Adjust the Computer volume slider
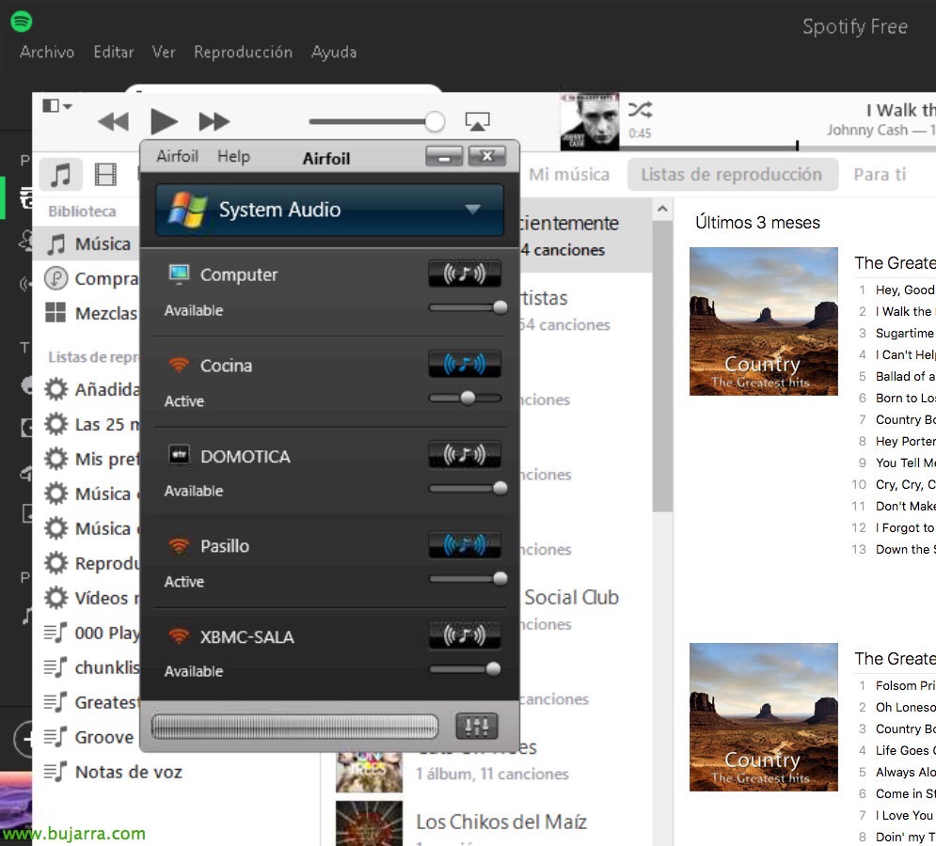Viewport: 936px width, 846px height. [468, 308]
